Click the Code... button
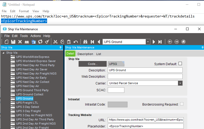Viewport: 204px width, 129px height. pyautogui.click(x=93, y=64)
